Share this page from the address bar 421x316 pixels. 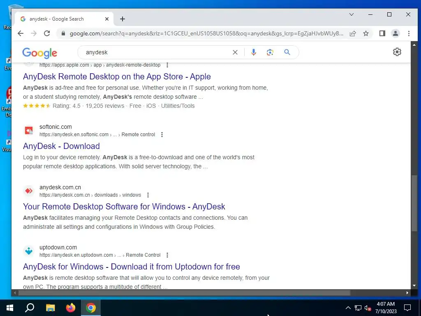[353, 33]
